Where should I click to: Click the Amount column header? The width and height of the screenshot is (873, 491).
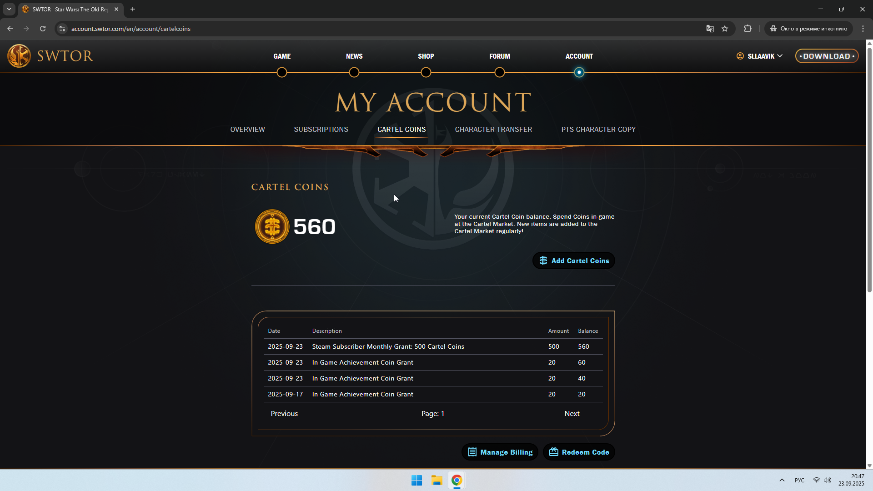pyautogui.click(x=558, y=331)
